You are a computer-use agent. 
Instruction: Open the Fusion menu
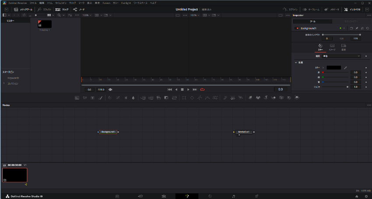tap(106, 3)
